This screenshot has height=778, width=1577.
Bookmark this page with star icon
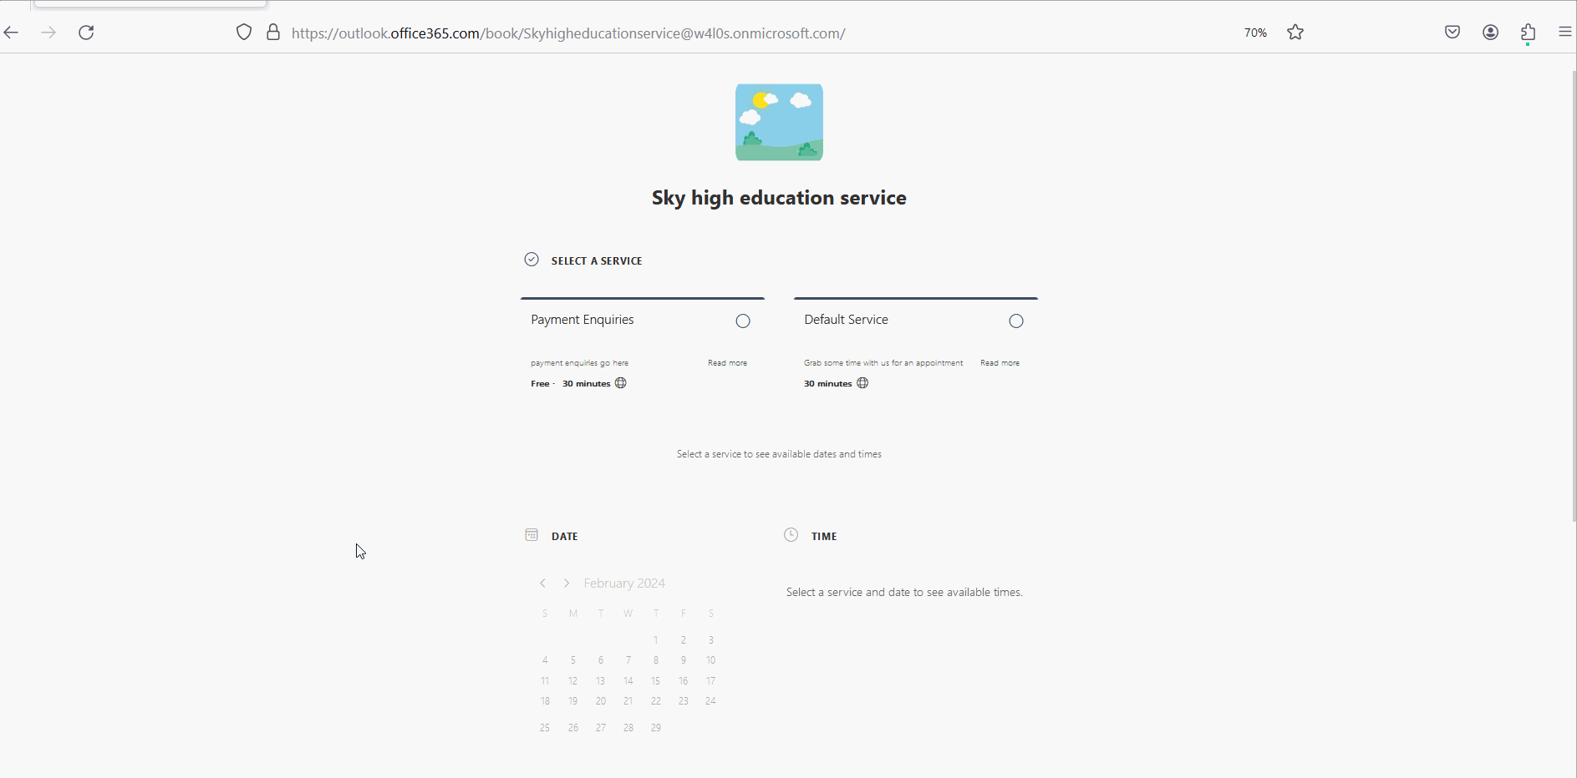point(1295,33)
